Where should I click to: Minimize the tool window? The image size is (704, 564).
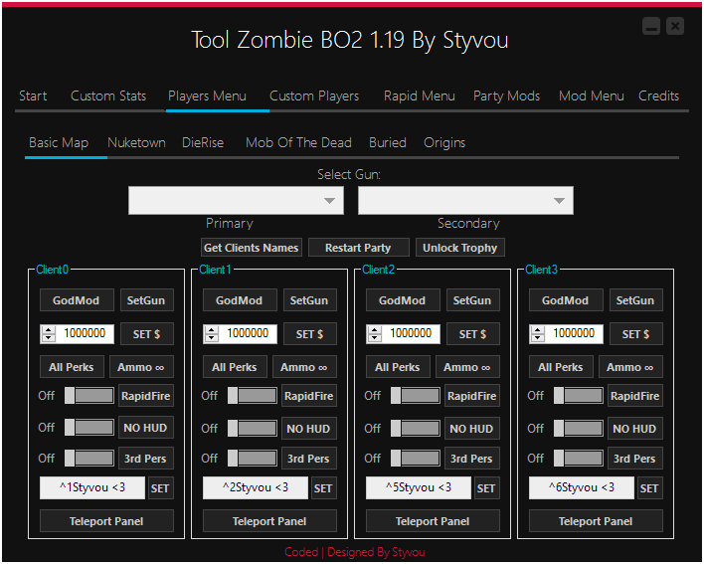tap(651, 27)
